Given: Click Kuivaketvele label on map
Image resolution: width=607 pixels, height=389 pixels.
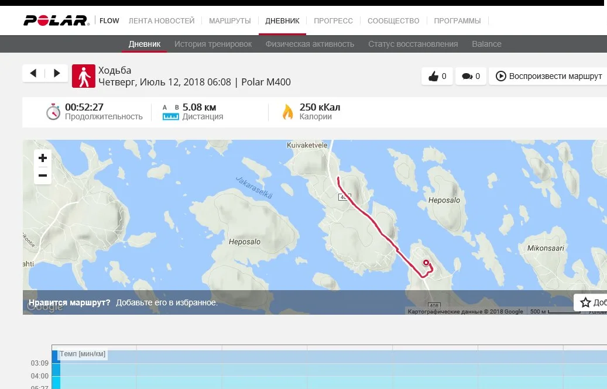Looking at the screenshot, I should pyautogui.click(x=307, y=146).
